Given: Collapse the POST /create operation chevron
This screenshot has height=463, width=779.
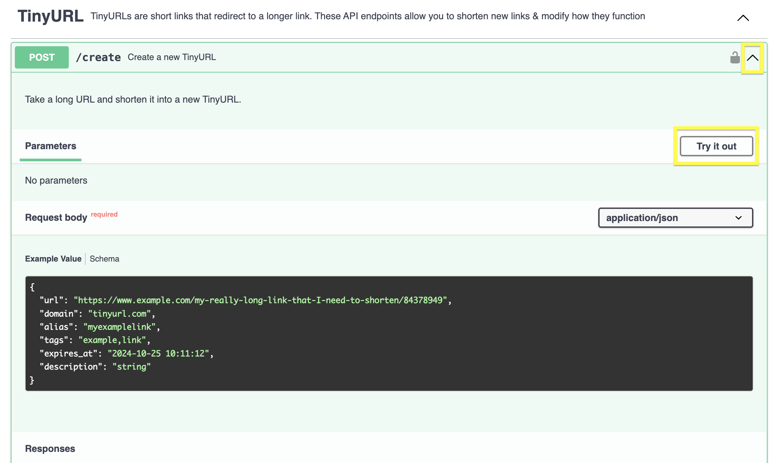Looking at the screenshot, I should [752, 58].
